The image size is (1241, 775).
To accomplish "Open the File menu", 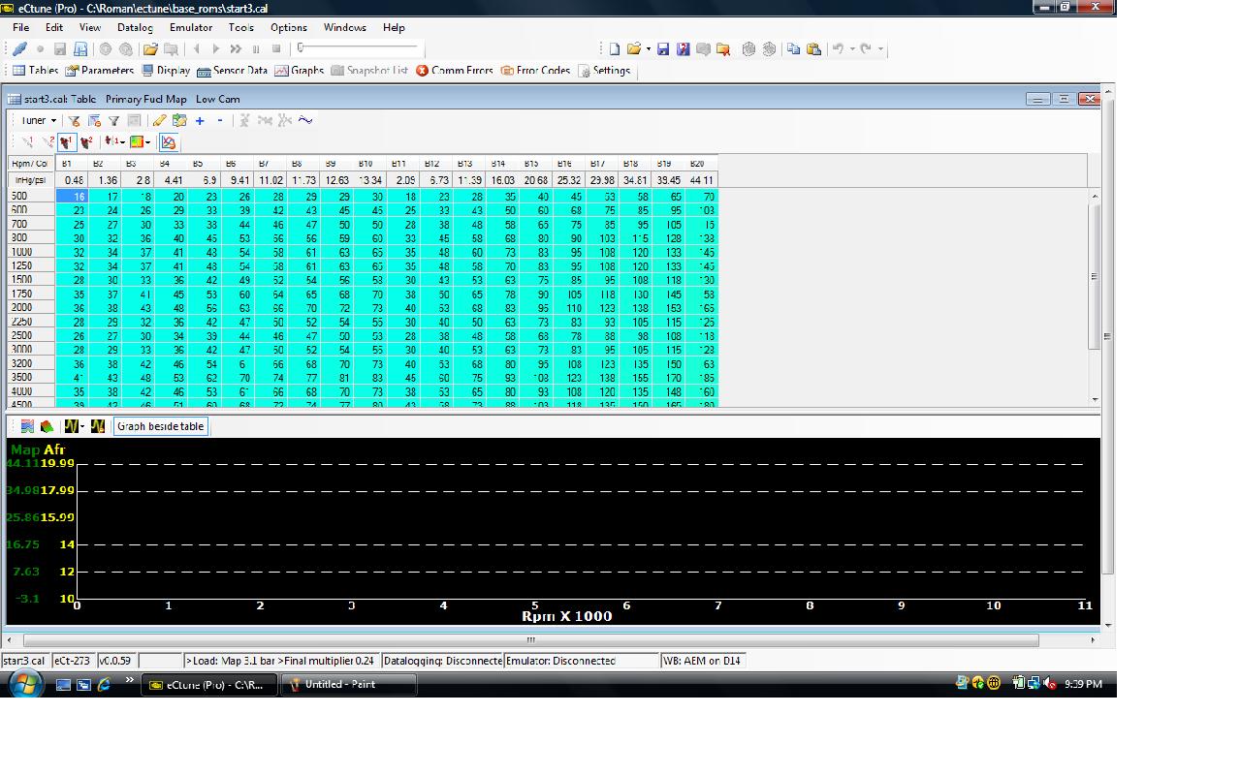I will coord(20,27).
